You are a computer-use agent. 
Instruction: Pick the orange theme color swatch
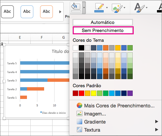pyautogui.click(x=106, y=48)
